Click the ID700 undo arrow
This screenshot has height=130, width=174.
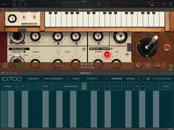[139, 79]
